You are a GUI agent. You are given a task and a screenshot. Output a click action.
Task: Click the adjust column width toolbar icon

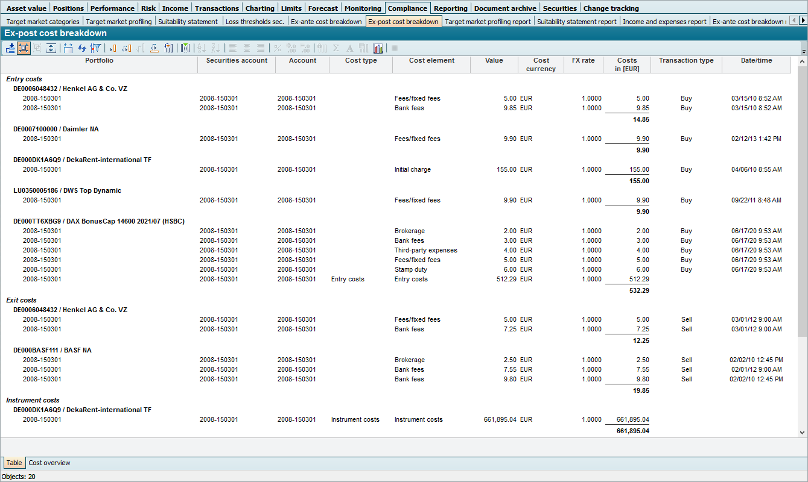[68, 48]
